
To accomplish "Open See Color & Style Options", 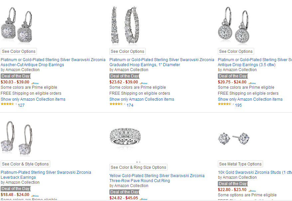I will (25, 164).
